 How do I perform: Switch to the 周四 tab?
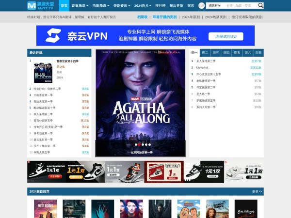click(x=226, y=53)
